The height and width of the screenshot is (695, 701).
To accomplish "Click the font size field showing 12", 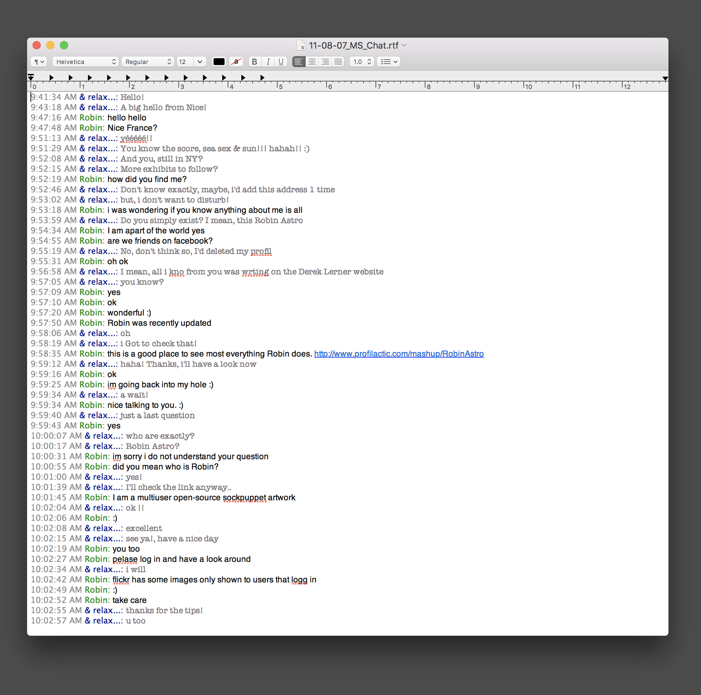I will pyautogui.click(x=185, y=62).
